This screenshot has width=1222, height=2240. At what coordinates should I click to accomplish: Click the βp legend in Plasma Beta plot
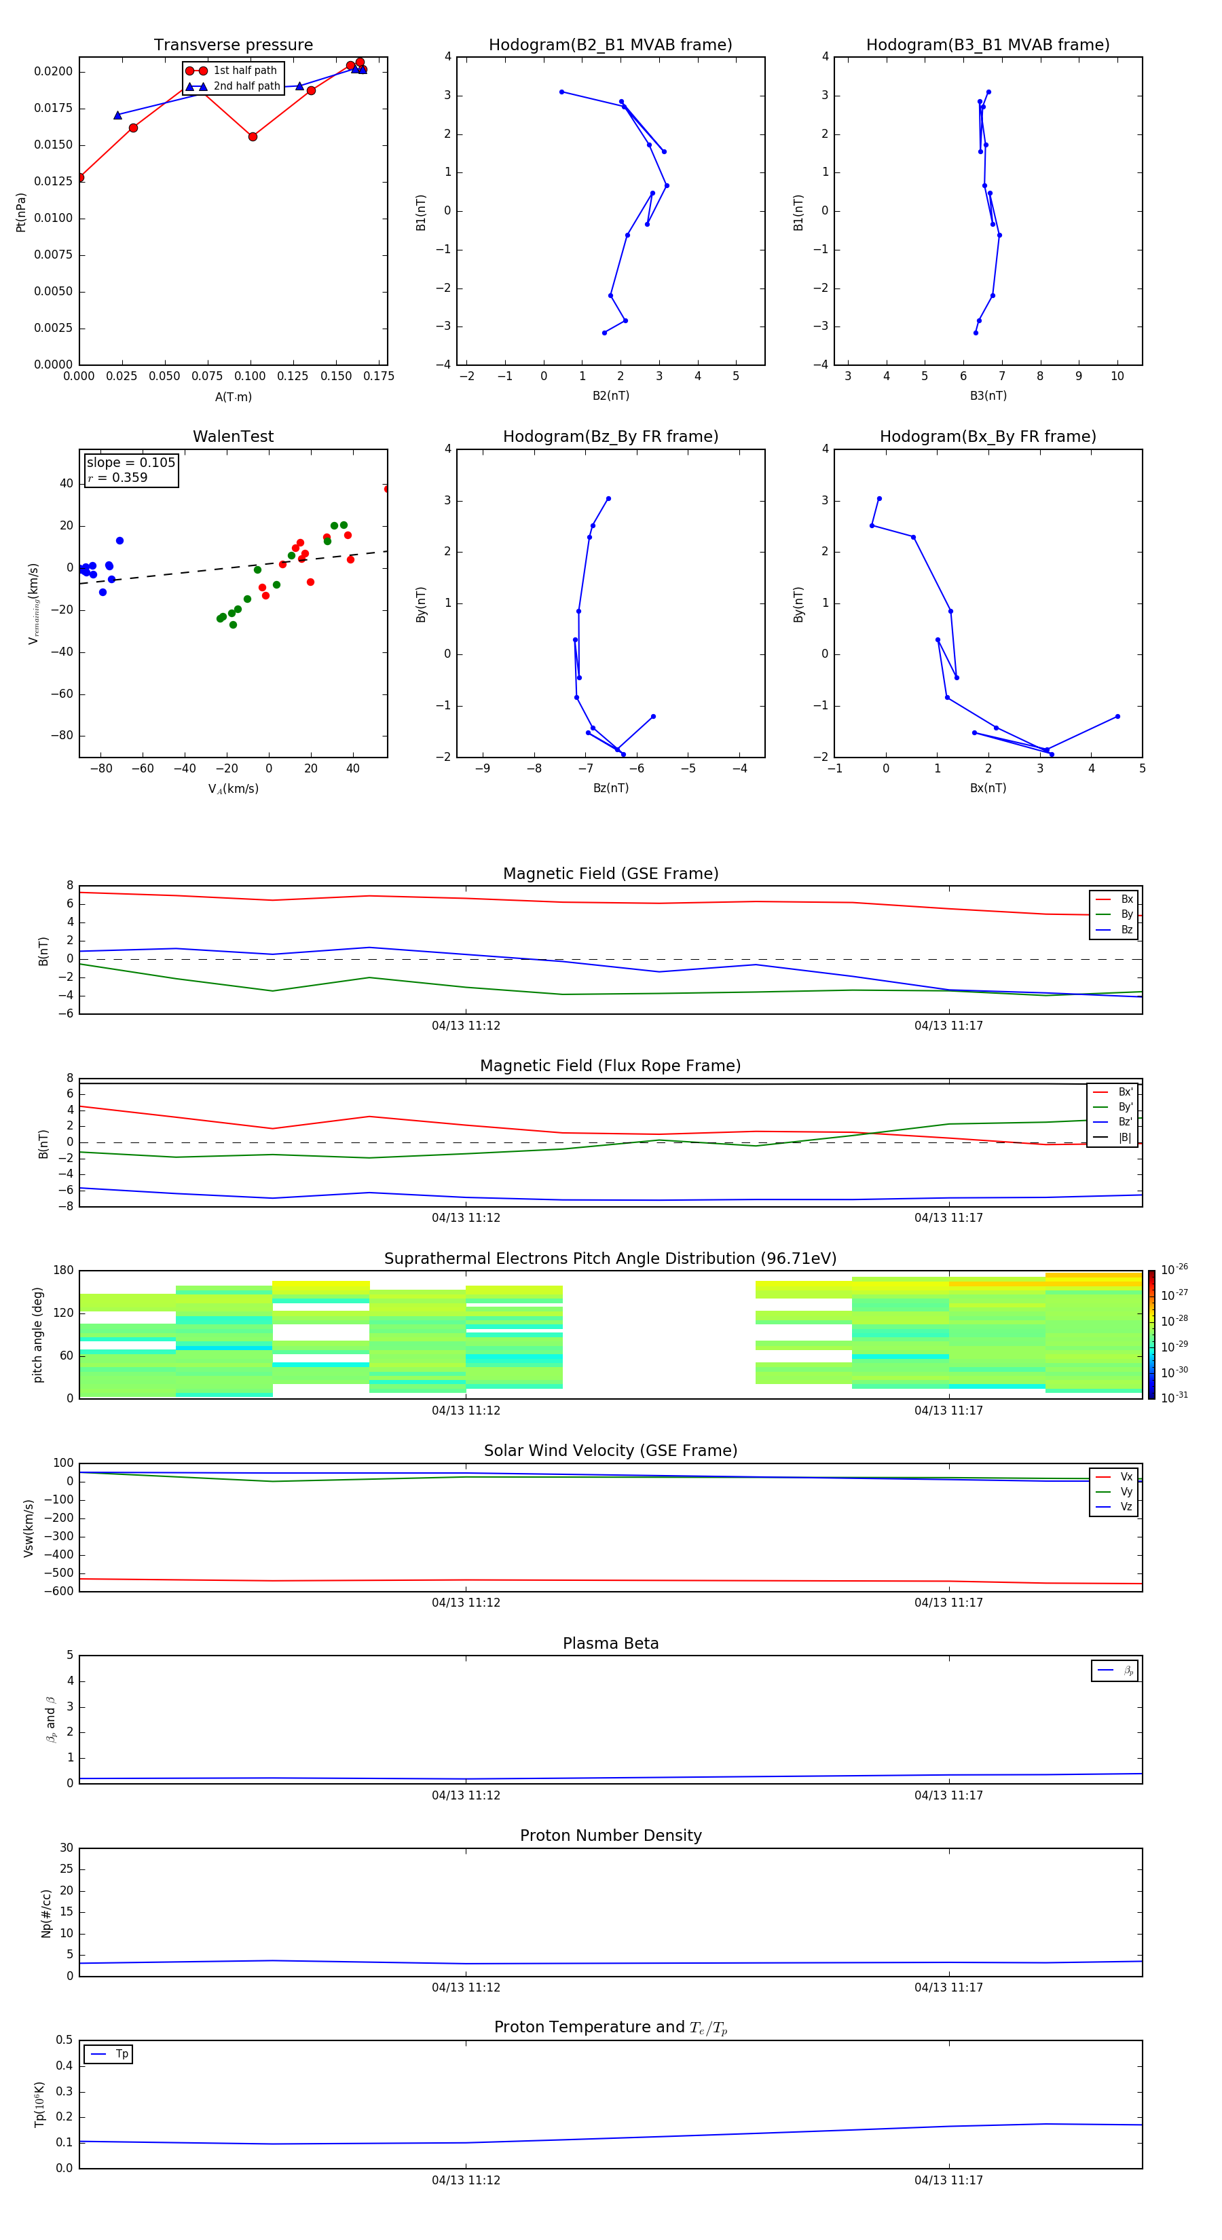point(1115,1670)
